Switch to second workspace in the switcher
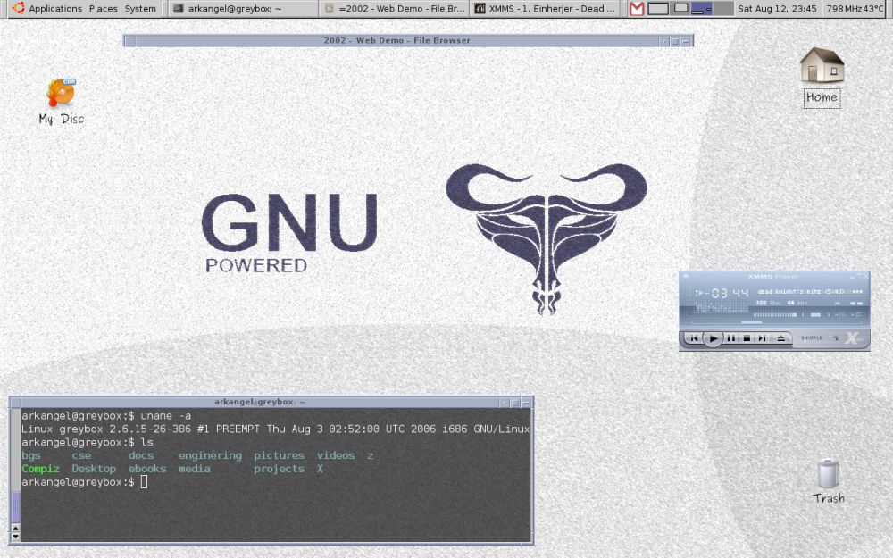 pyautogui.click(x=680, y=9)
